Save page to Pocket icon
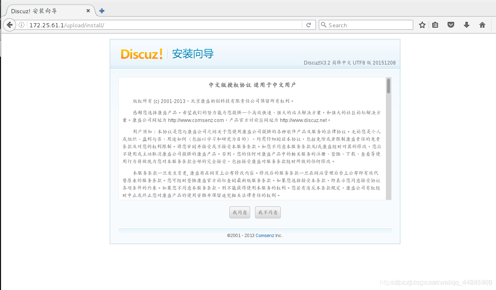Image resolution: width=496 pixels, height=290 pixels. click(x=451, y=25)
